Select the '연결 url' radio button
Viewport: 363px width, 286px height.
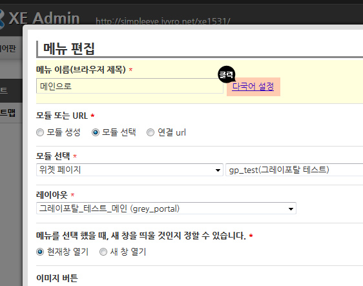[150, 132]
